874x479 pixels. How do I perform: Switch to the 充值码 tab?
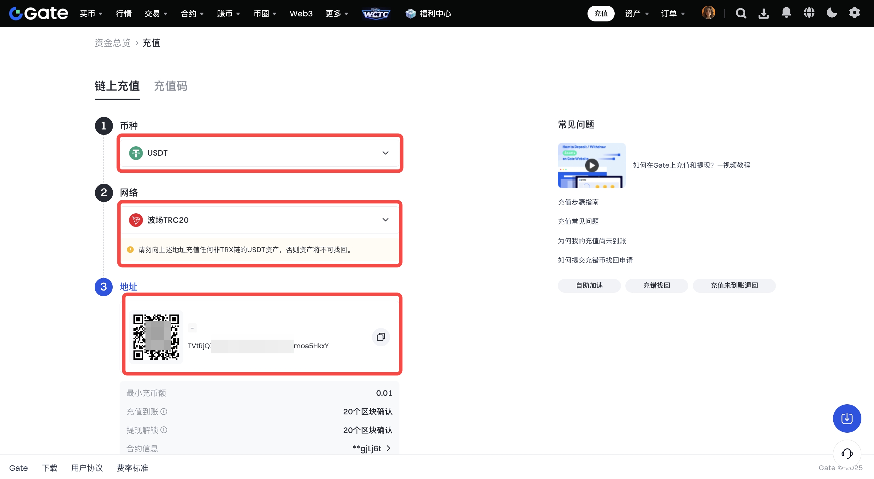(171, 86)
